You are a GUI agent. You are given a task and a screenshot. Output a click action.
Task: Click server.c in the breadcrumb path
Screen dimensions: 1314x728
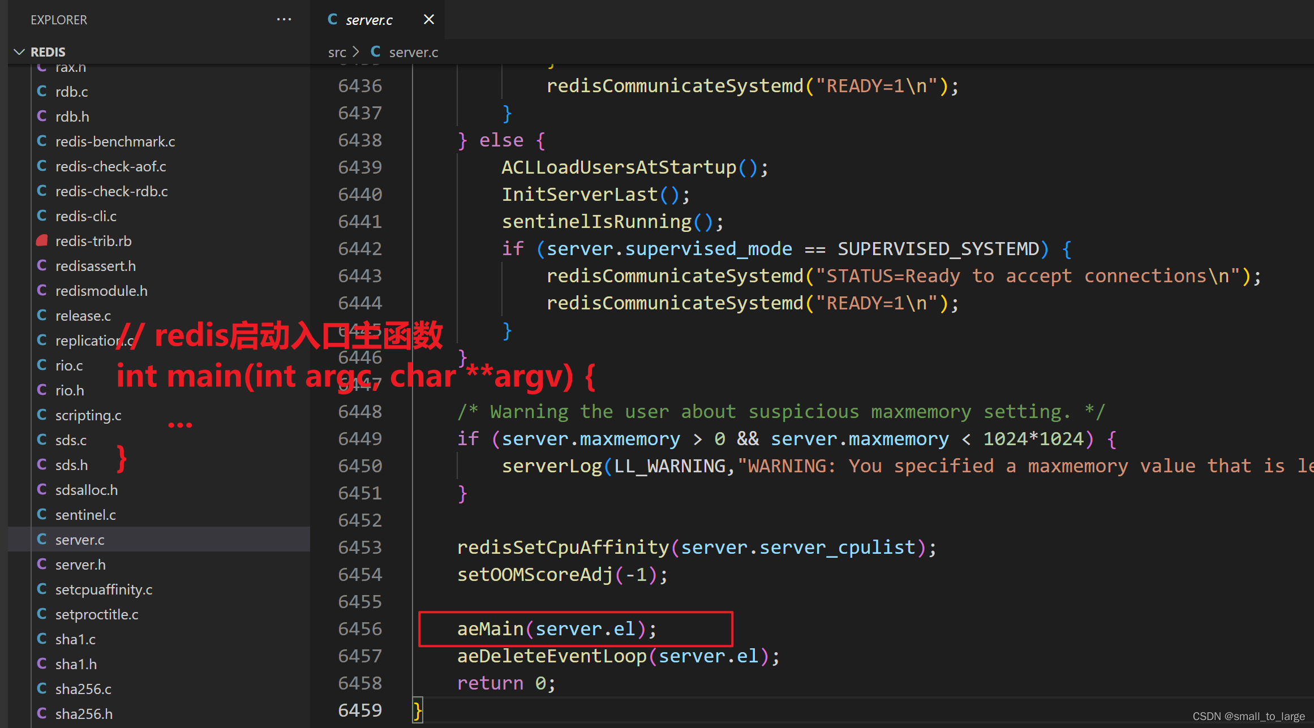pos(414,52)
